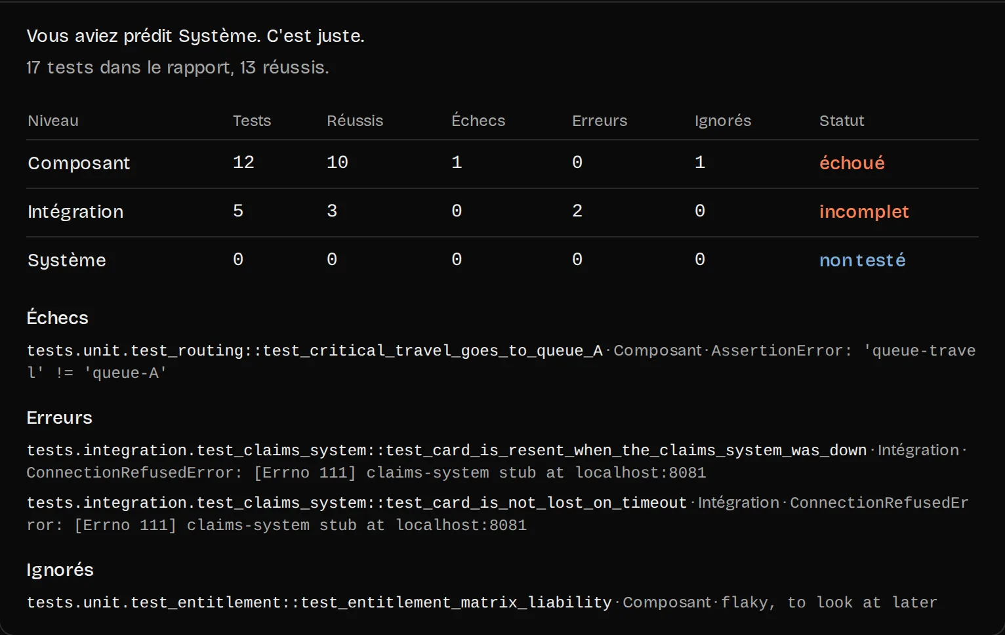Click the "AssertionError:" message text
The height and width of the screenshot is (635, 1005).
[781, 351]
